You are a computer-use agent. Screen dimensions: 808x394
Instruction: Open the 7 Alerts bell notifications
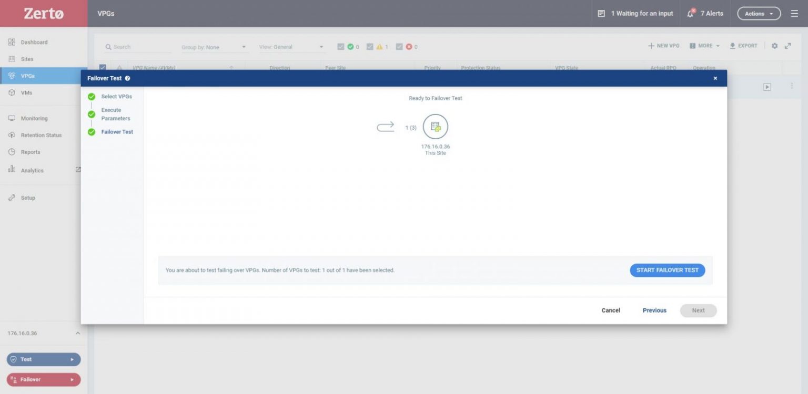705,14
